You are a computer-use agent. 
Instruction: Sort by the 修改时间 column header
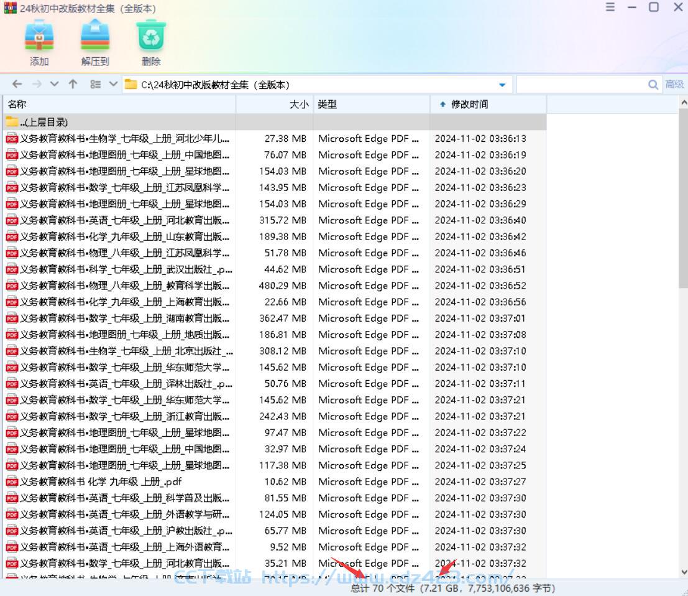click(x=488, y=105)
